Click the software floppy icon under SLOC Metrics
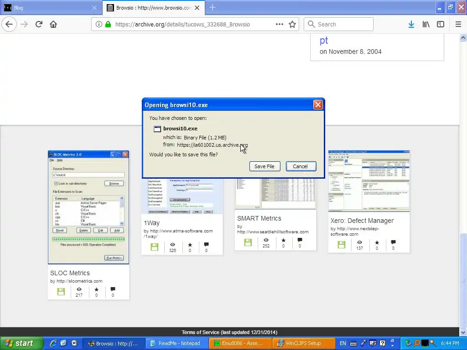Image resolution: width=467 pixels, height=350 pixels. (x=61, y=292)
